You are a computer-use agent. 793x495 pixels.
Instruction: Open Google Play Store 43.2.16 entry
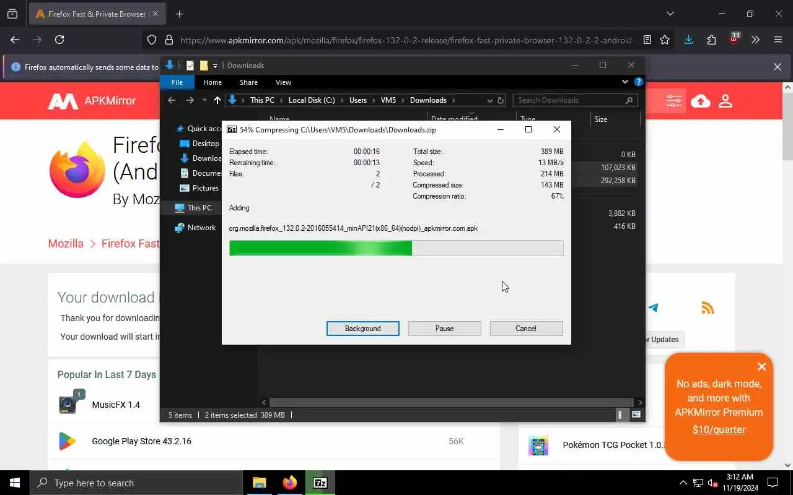tap(141, 441)
